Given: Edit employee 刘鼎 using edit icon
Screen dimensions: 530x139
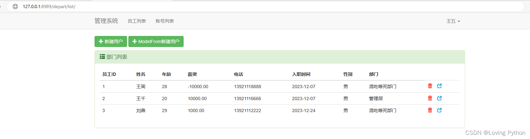Looking at the screenshot, I should [439, 110].
